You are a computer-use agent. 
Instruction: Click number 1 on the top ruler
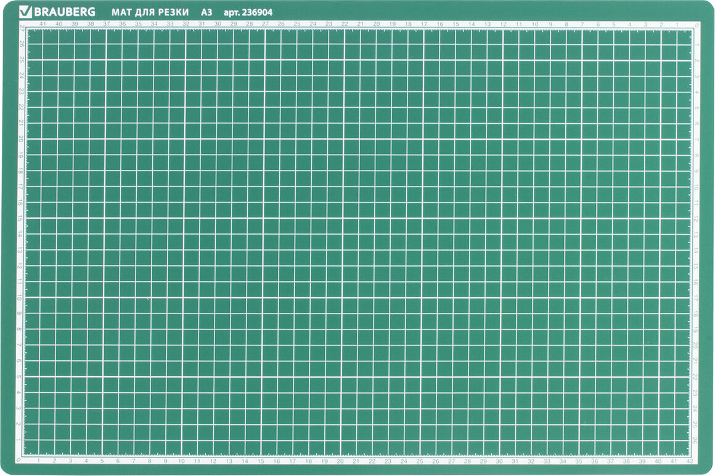tap(677, 24)
